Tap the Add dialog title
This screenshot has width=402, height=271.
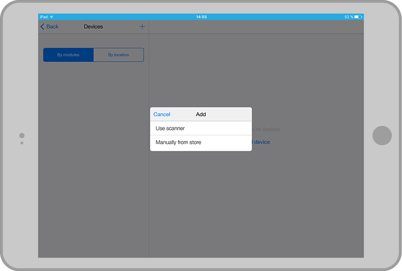click(201, 114)
